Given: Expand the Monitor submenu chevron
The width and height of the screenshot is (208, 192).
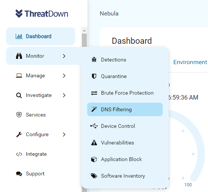Looking at the screenshot, I should pyautogui.click(x=64, y=56).
